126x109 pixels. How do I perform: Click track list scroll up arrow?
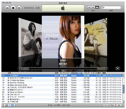click(123, 76)
